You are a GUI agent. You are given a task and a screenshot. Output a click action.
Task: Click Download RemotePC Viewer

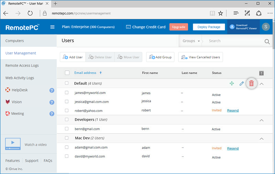click(243, 27)
